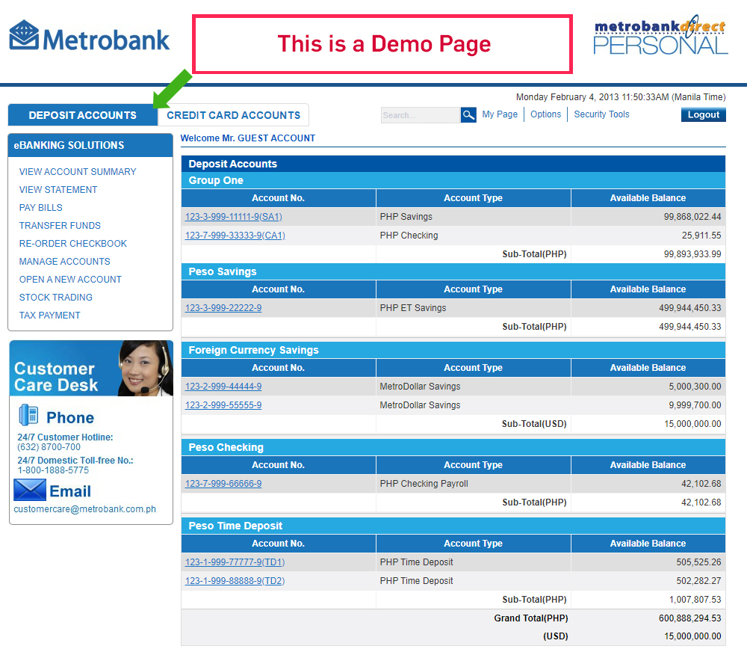Click the Group One sub-total 99,893,933.99
The image size is (747, 661).
tap(692, 253)
